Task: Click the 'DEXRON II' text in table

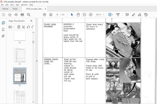Action: [x=69, y=24]
